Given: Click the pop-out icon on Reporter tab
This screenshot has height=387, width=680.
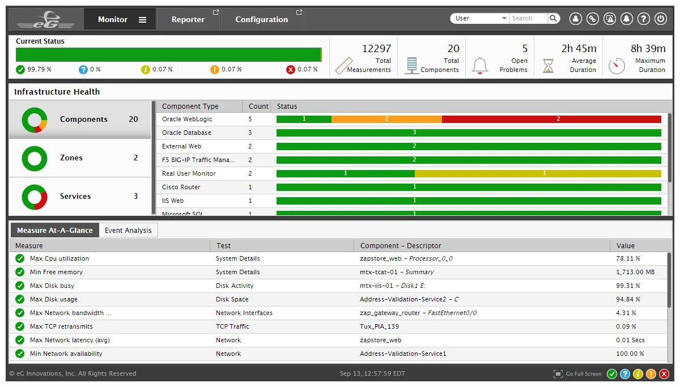Looking at the screenshot, I should coord(215,12).
